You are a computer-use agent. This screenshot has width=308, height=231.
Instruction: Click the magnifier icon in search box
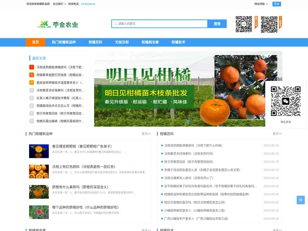[x=115, y=24]
